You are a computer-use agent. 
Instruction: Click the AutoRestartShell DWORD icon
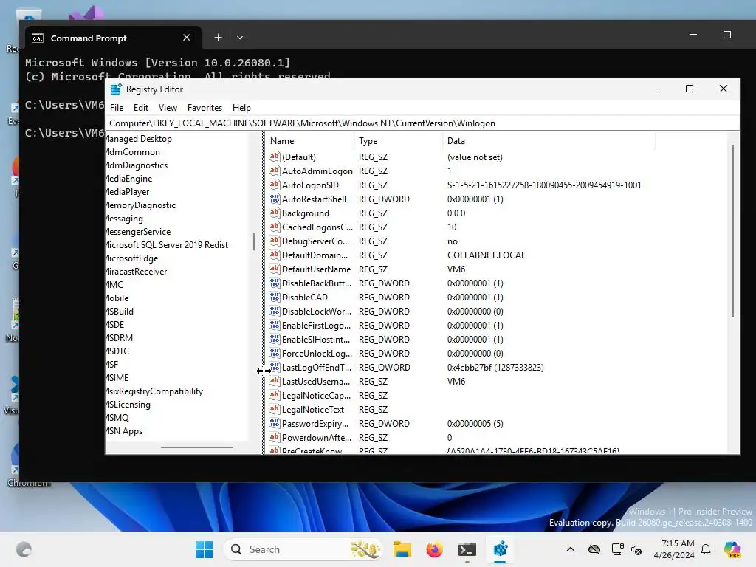(275, 199)
